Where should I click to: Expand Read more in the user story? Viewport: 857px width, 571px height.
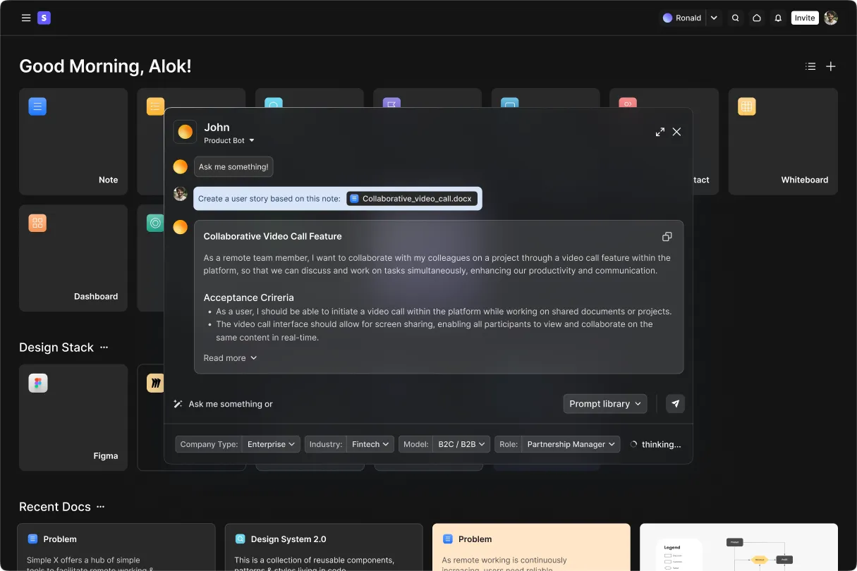[x=230, y=358]
